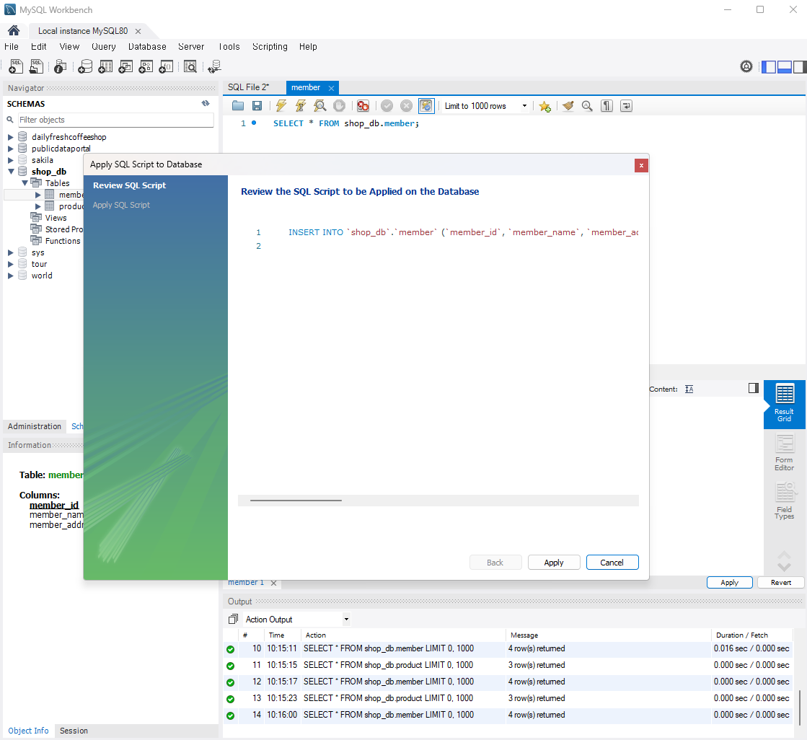Execute statement under cursor icon
The width and height of the screenshot is (807, 740).
(301, 106)
